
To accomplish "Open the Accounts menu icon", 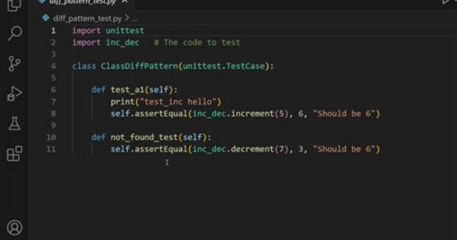I will (15, 228).
